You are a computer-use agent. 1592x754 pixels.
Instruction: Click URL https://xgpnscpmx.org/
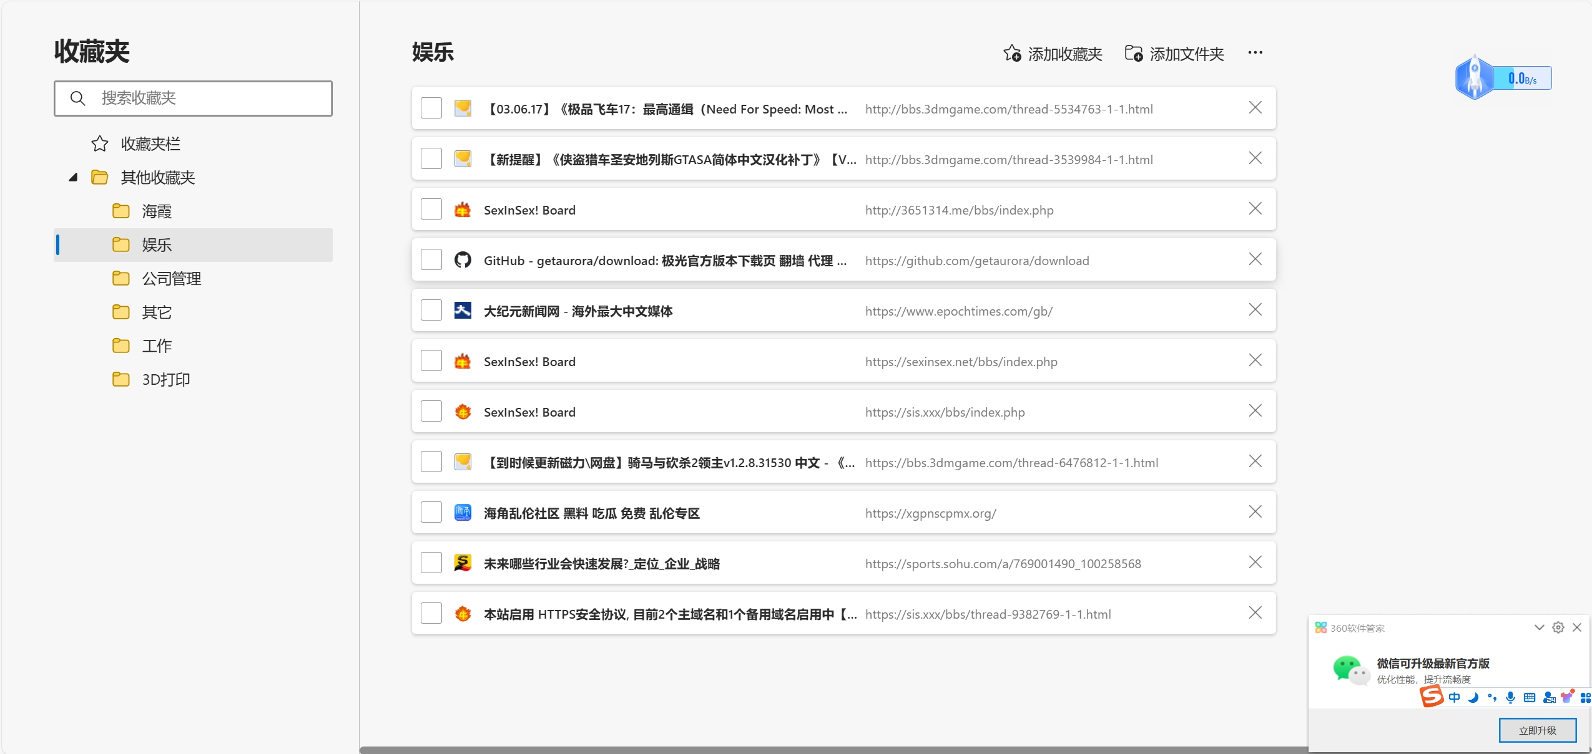pos(931,513)
